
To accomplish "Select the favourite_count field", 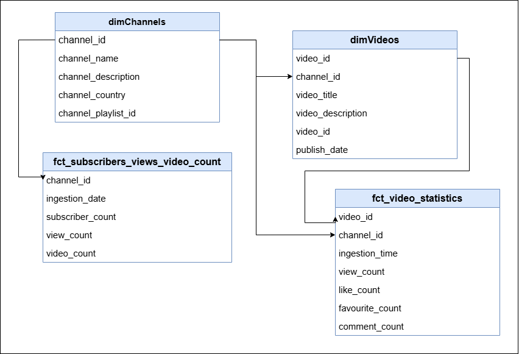I will pos(417,308).
